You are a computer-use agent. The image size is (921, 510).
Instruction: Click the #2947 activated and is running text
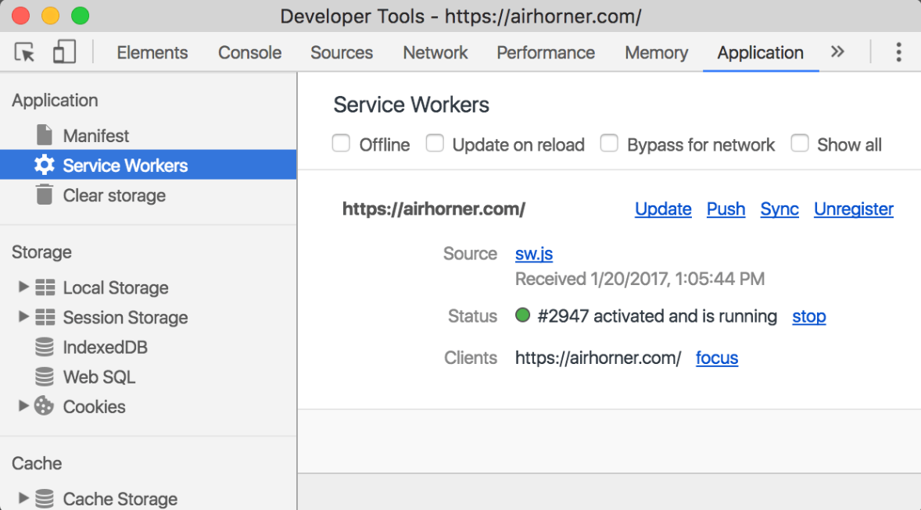tap(657, 316)
